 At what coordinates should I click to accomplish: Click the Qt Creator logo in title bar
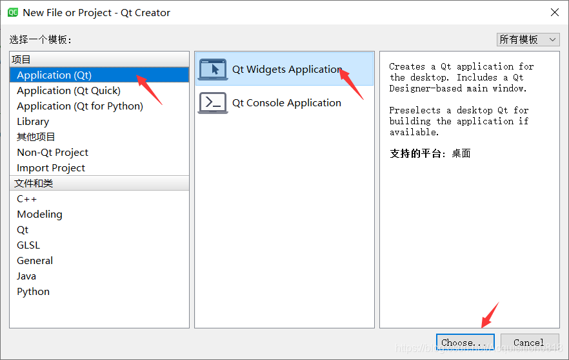pyautogui.click(x=13, y=13)
